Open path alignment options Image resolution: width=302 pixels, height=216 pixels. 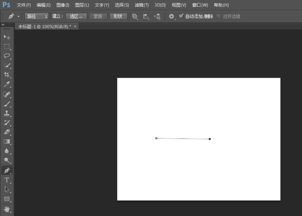[x=146, y=17]
